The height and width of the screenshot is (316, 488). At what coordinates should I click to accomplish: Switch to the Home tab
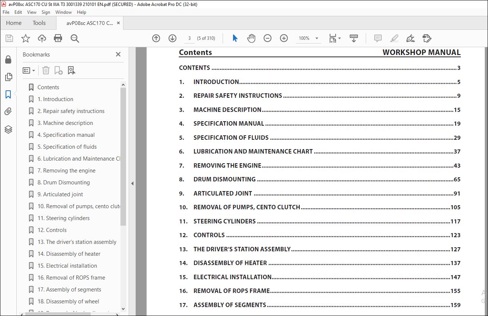(14, 23)
